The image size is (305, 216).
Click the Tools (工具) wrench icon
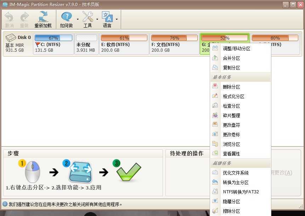point(87,17)
